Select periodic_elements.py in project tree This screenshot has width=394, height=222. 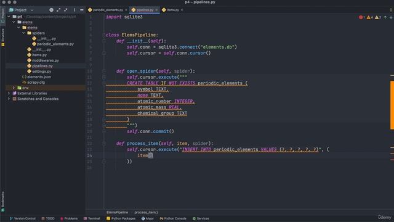pos(55,44)
